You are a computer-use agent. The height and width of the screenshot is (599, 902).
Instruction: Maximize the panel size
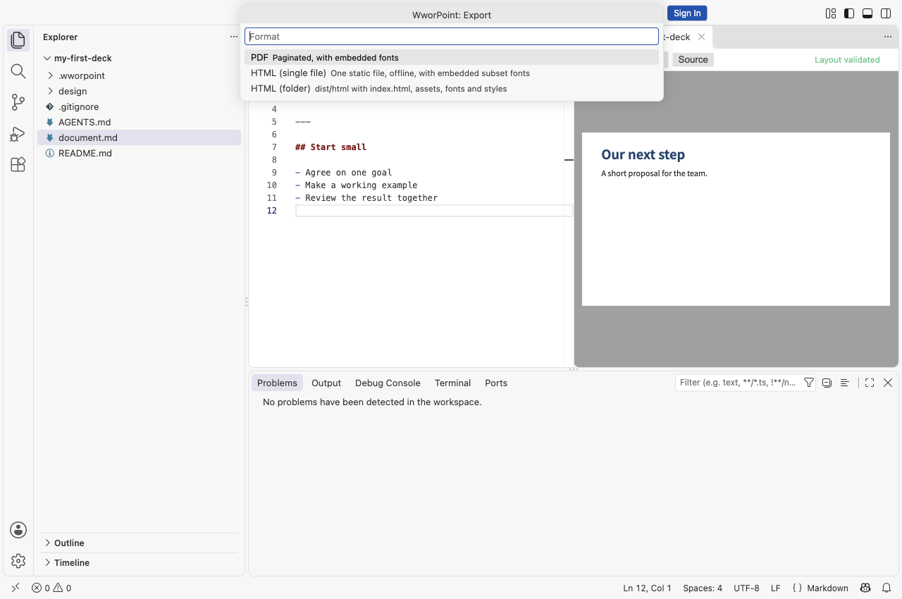click(870, 383)
